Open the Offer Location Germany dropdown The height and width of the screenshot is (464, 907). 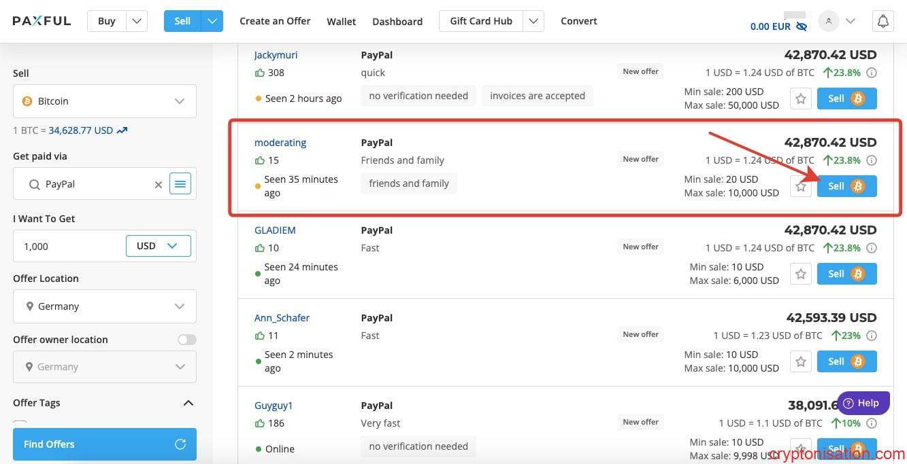tap(105, 306)
